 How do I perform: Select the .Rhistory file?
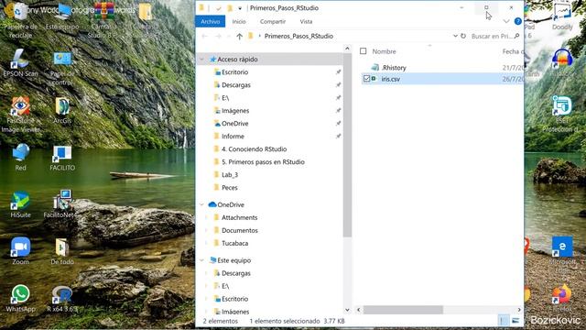click(x=394, y=68)
